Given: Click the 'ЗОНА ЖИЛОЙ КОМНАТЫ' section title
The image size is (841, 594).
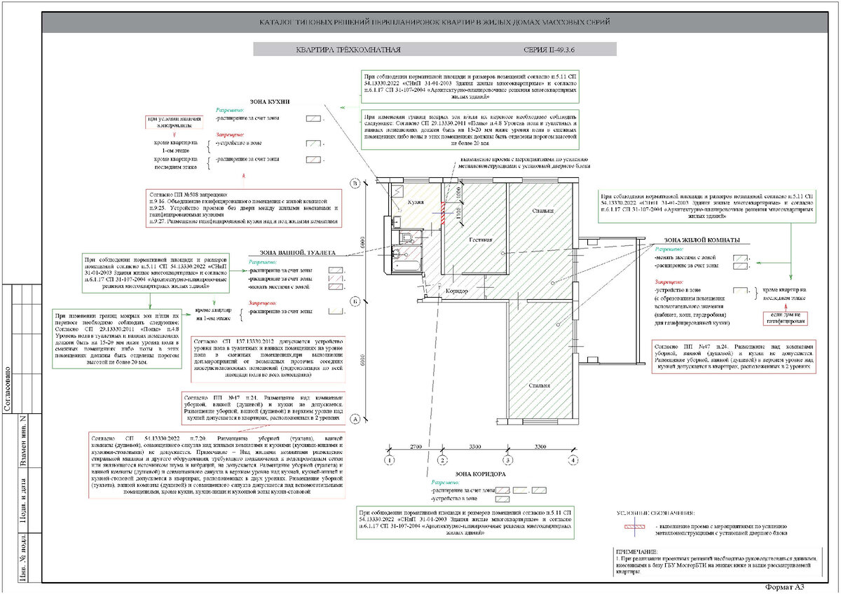Looking at the screenshot, I should [701, 240].
